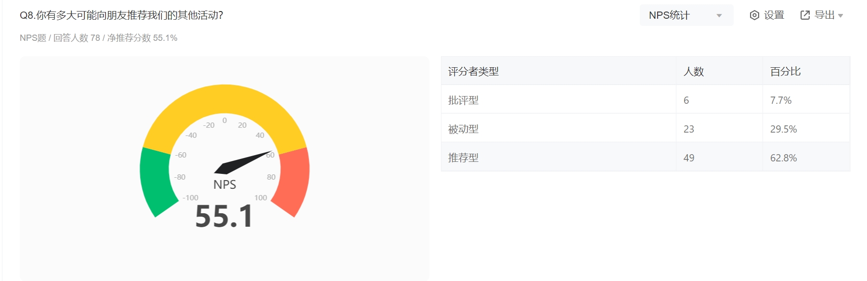The height and width of the screenshot is (281, 867).
Task: Click the 导出 export button
Action: [821, 15]
